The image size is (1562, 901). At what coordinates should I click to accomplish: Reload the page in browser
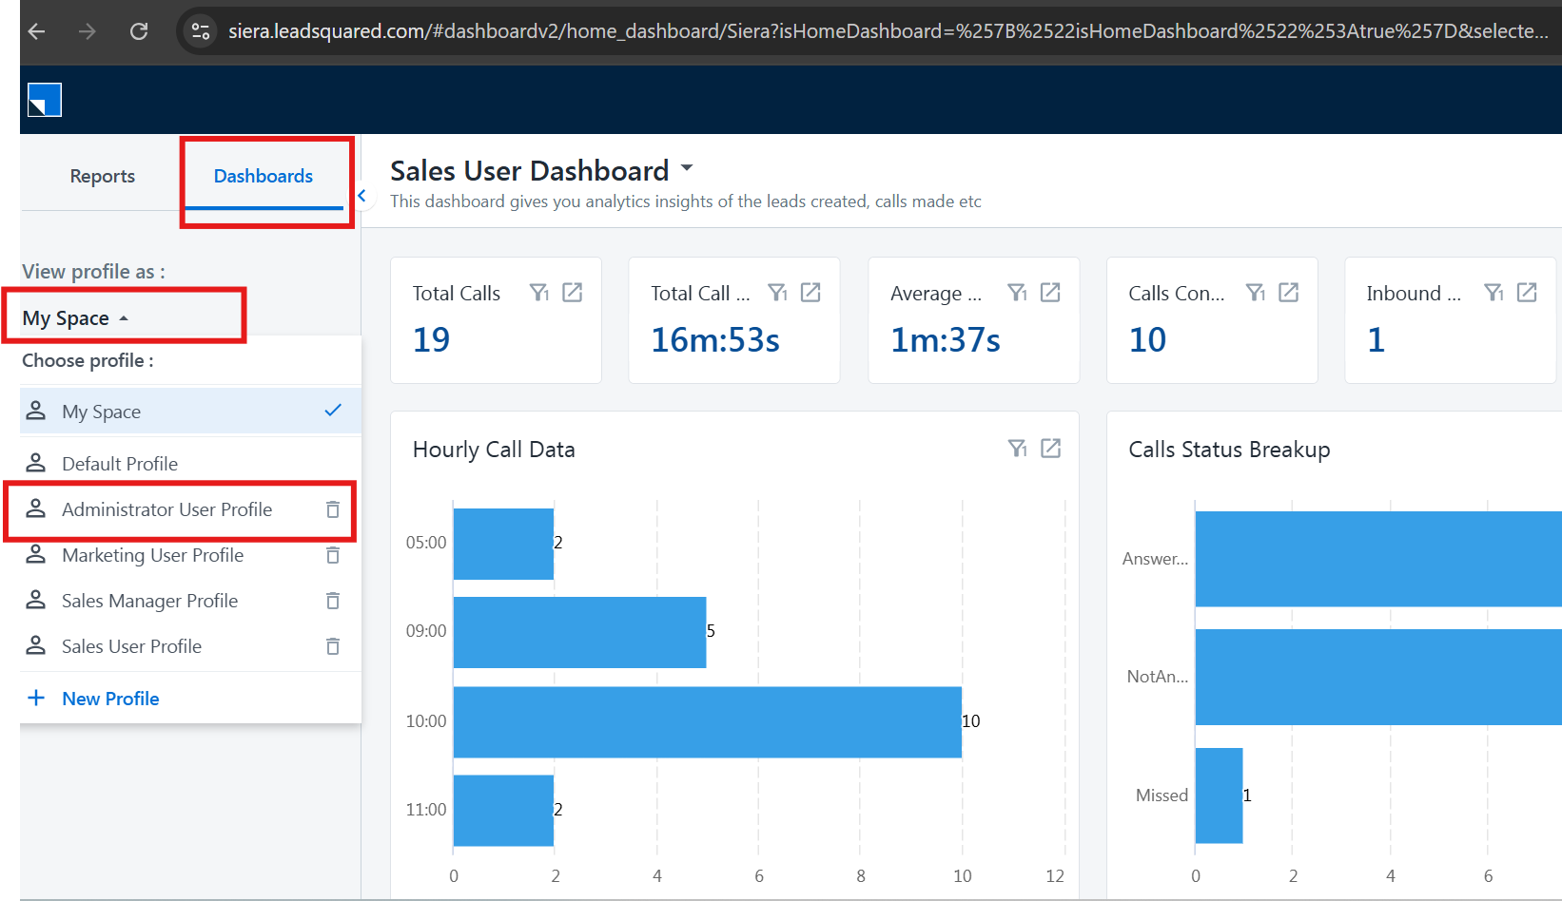pos(139,31)
